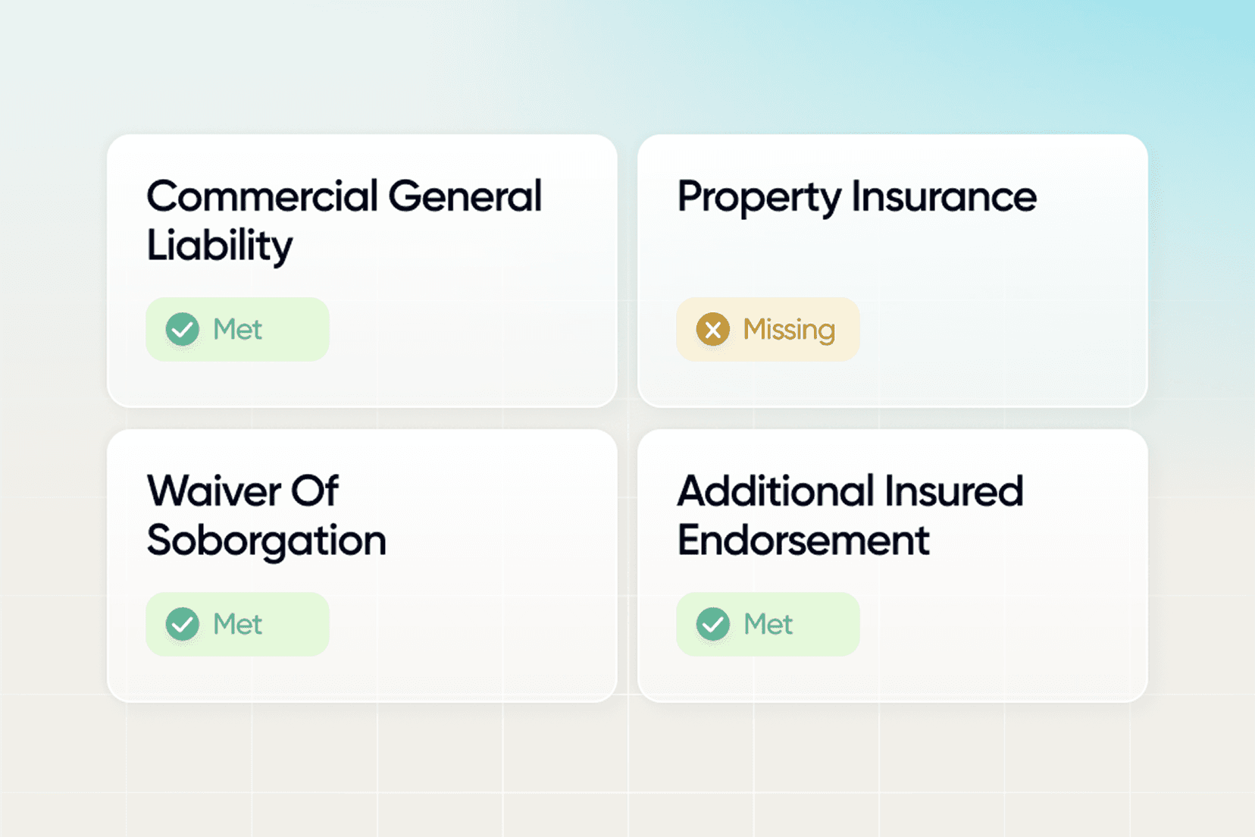Click the Met text in the Additional Insured Endorsement badge
Viewport: 1255px width, 837px height.
point(768,624)
